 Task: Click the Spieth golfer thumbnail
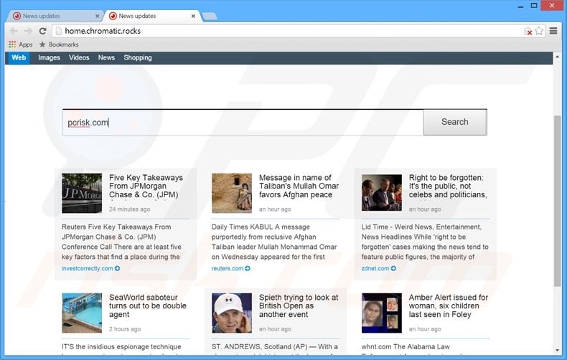tap(232, 313)
